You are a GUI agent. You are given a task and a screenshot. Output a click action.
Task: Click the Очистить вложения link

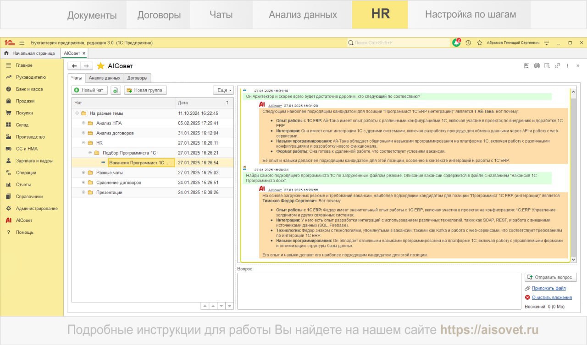[x=551, y=297]
